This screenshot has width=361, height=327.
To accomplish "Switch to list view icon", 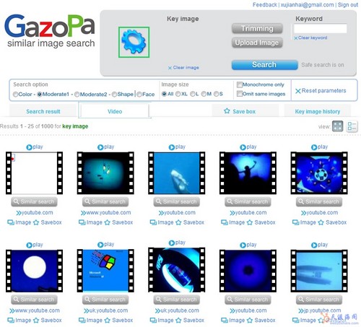I will 352,126.
